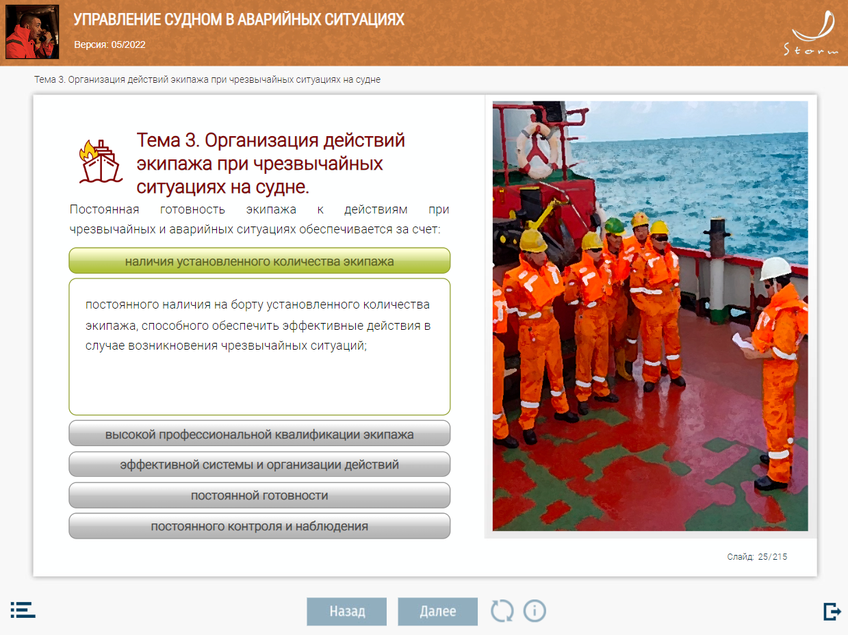The width and height of the screenshot is (848, 635).
Task: Open the course information icon
Action: tap(535, 610)
